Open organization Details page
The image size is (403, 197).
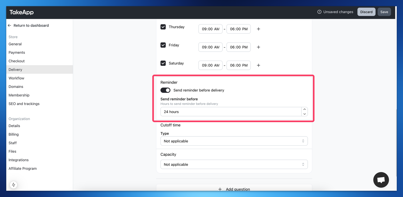(14, 126)
